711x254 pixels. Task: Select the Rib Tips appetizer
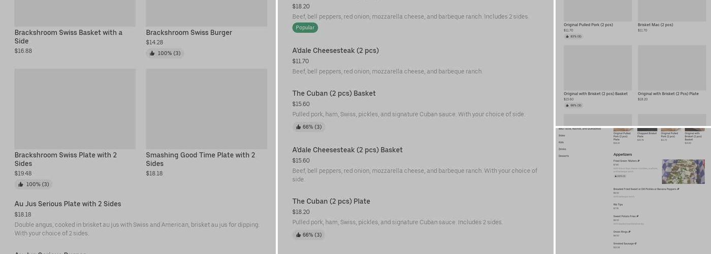(618, 205)
